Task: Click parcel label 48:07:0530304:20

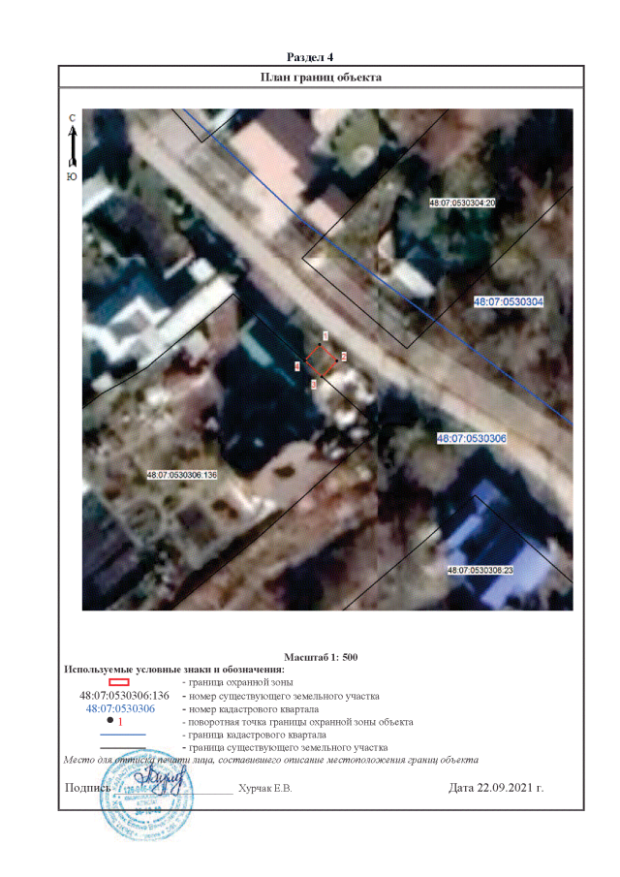Action: click(x=462, y=204)
